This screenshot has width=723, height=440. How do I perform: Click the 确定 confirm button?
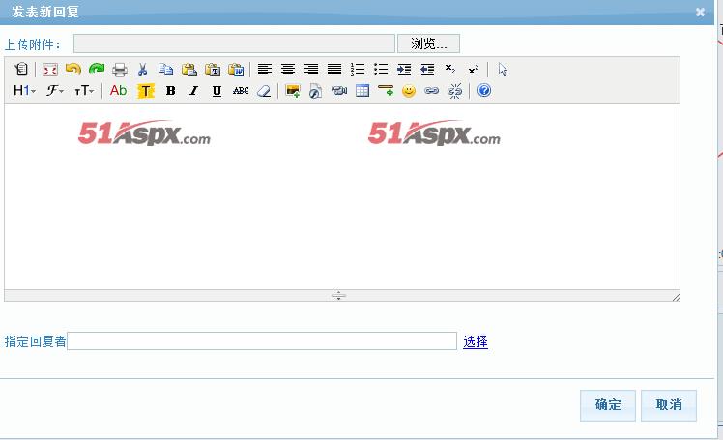(608, 405)
